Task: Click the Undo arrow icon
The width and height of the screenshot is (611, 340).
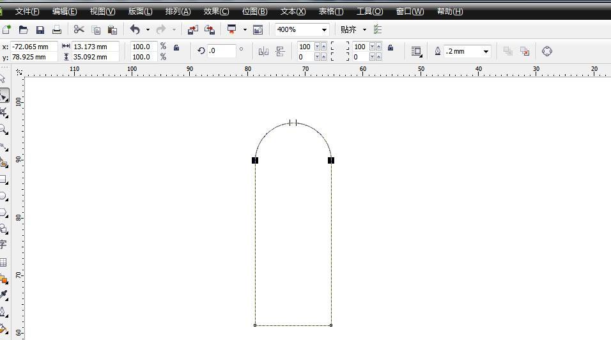Action: point(134,29)
